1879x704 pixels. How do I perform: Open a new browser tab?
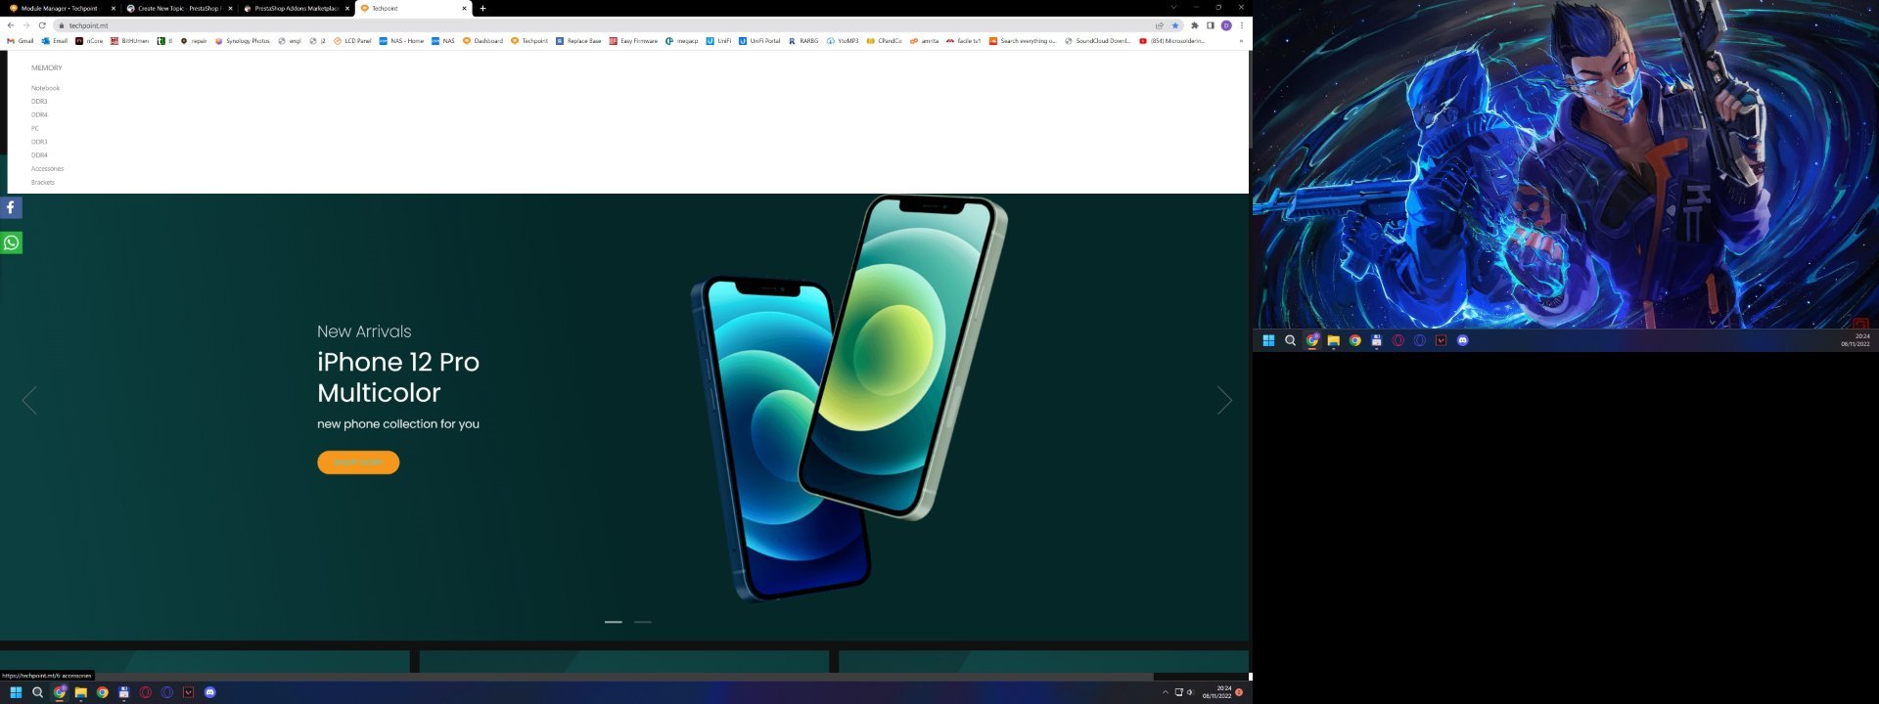pyautogui.click(x=482, y=8)
